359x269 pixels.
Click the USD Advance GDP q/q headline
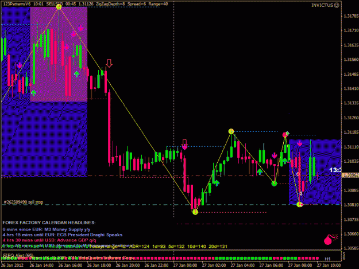click(49, 240)
